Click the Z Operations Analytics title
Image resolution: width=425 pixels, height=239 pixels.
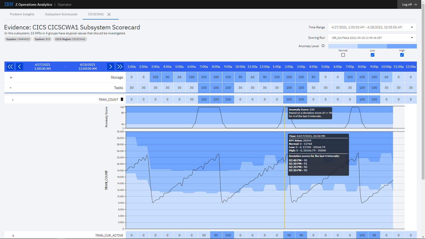(x=34, y=5)
